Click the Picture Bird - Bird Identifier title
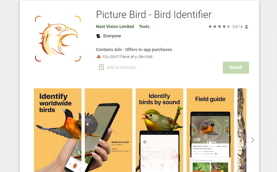 [154, 15]
